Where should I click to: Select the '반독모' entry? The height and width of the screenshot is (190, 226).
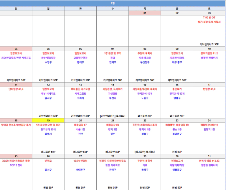coord(48,161)
